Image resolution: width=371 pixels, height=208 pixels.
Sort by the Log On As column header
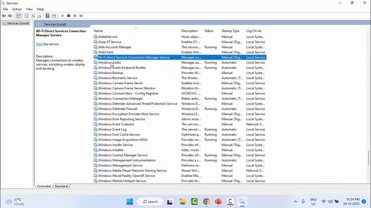click(254, 31)
